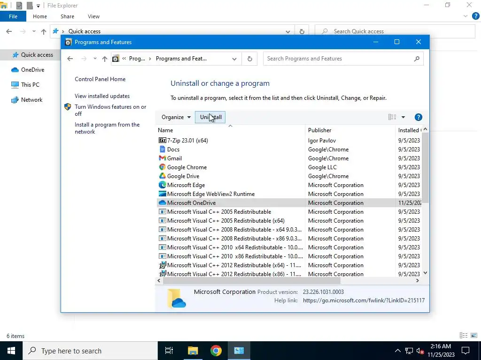
Task: Click the Google Chrome icon in list
Action: [162, 167]
